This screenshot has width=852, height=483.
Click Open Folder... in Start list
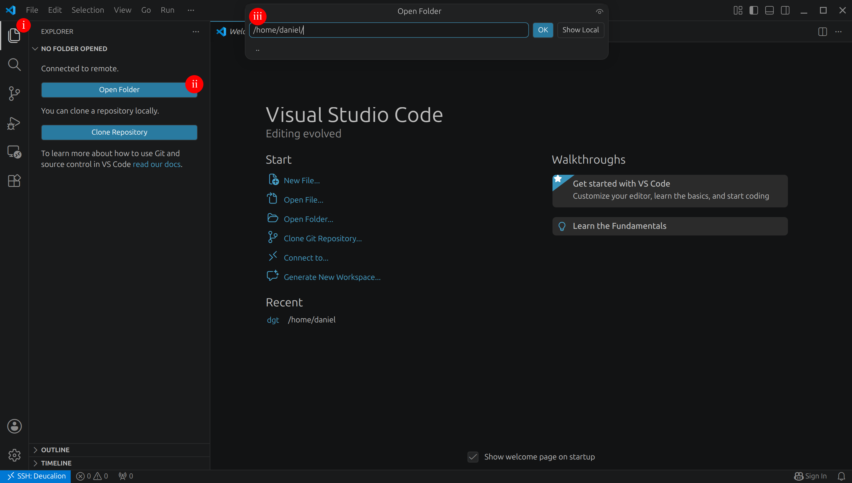point(308,219)
